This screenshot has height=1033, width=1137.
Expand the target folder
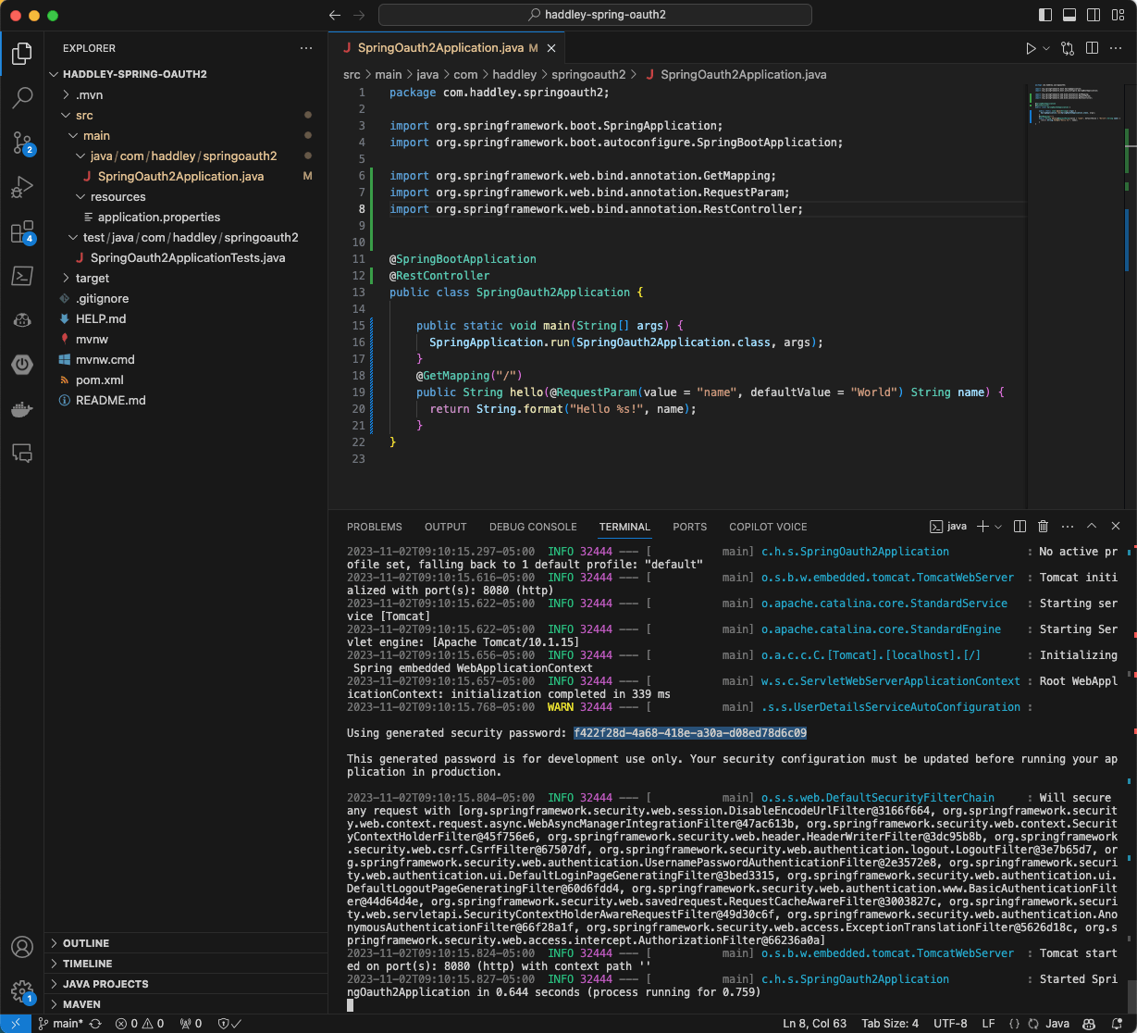pyautogui.click(x=92, y=278)
